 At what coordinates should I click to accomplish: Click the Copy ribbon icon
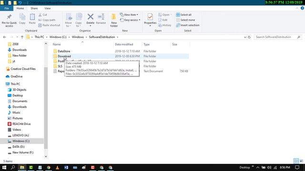22,19
